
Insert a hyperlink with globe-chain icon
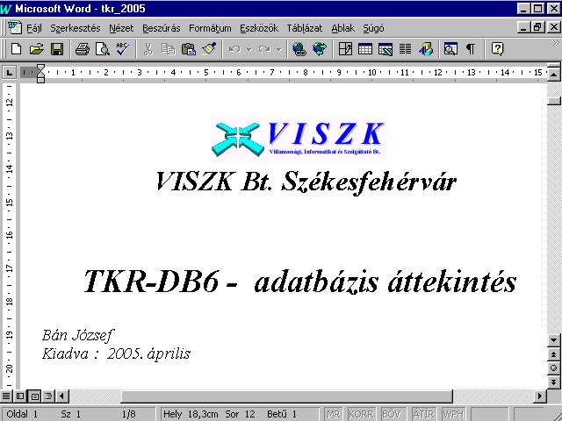click(299, 49)
